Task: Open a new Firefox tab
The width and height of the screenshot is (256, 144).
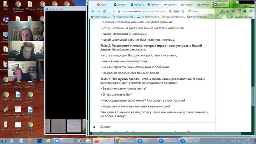Action: (x=233, y=5)
